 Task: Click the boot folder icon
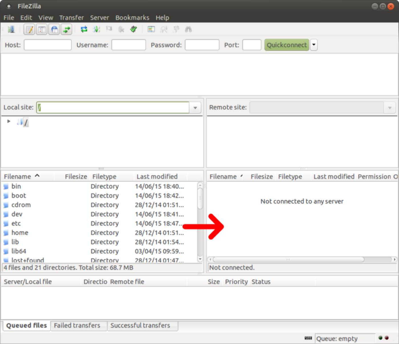tap(6, 196)
